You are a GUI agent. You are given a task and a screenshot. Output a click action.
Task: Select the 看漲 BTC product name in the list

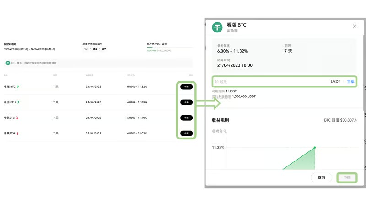pyautogui.click(x=10, y=86)
